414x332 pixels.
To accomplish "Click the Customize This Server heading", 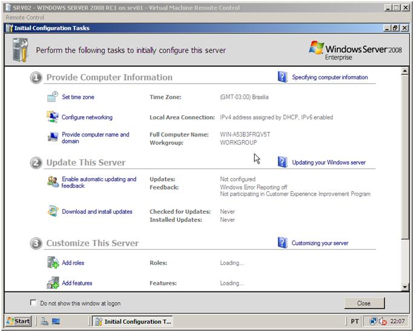I will (93, 243).
